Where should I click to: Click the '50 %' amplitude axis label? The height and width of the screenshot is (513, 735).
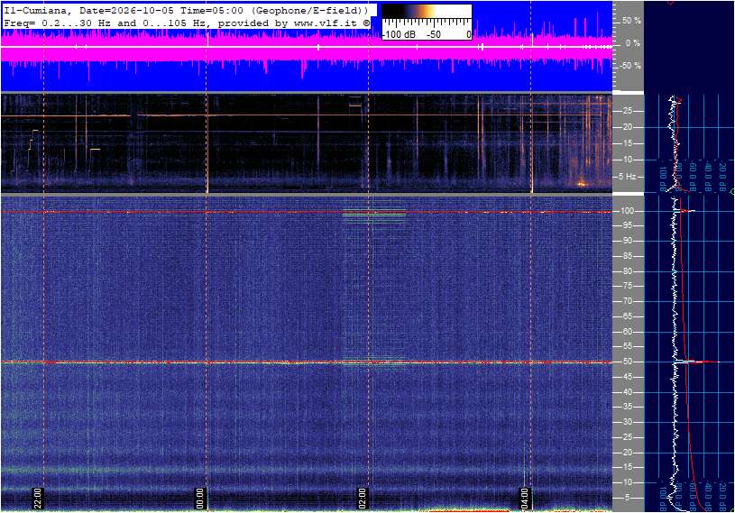(631, 21)
